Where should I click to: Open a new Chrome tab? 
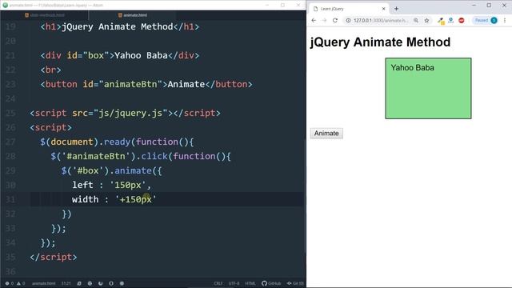396,9
